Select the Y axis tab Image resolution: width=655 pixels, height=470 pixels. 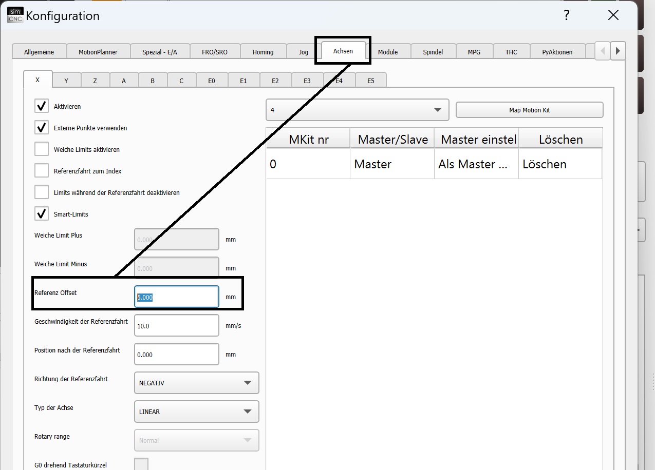coord(66,81)
